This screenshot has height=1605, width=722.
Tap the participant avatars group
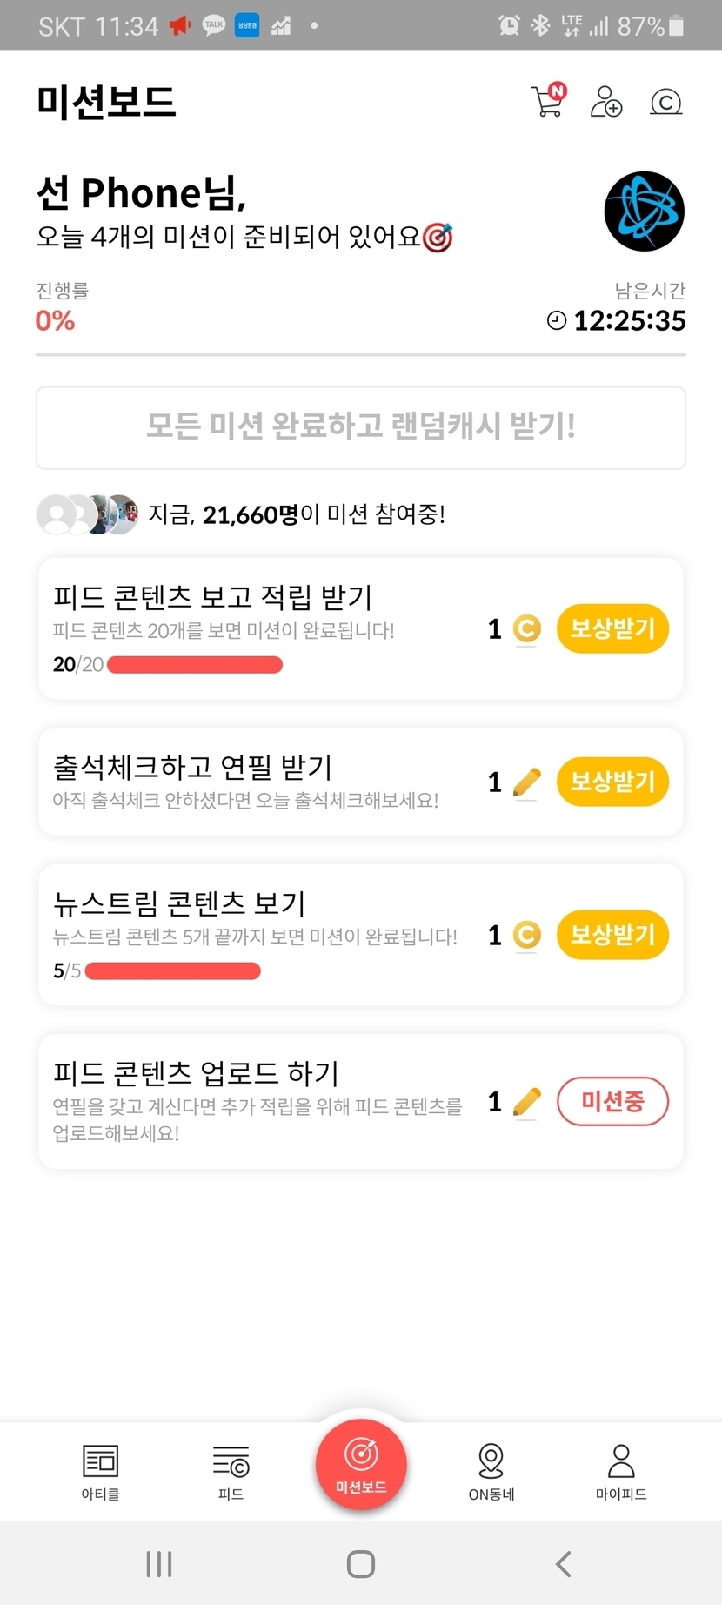tap(87, 514)
